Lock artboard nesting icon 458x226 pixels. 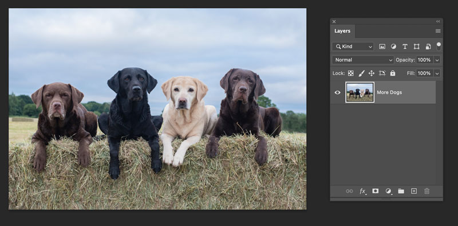[x=382, y=73]
